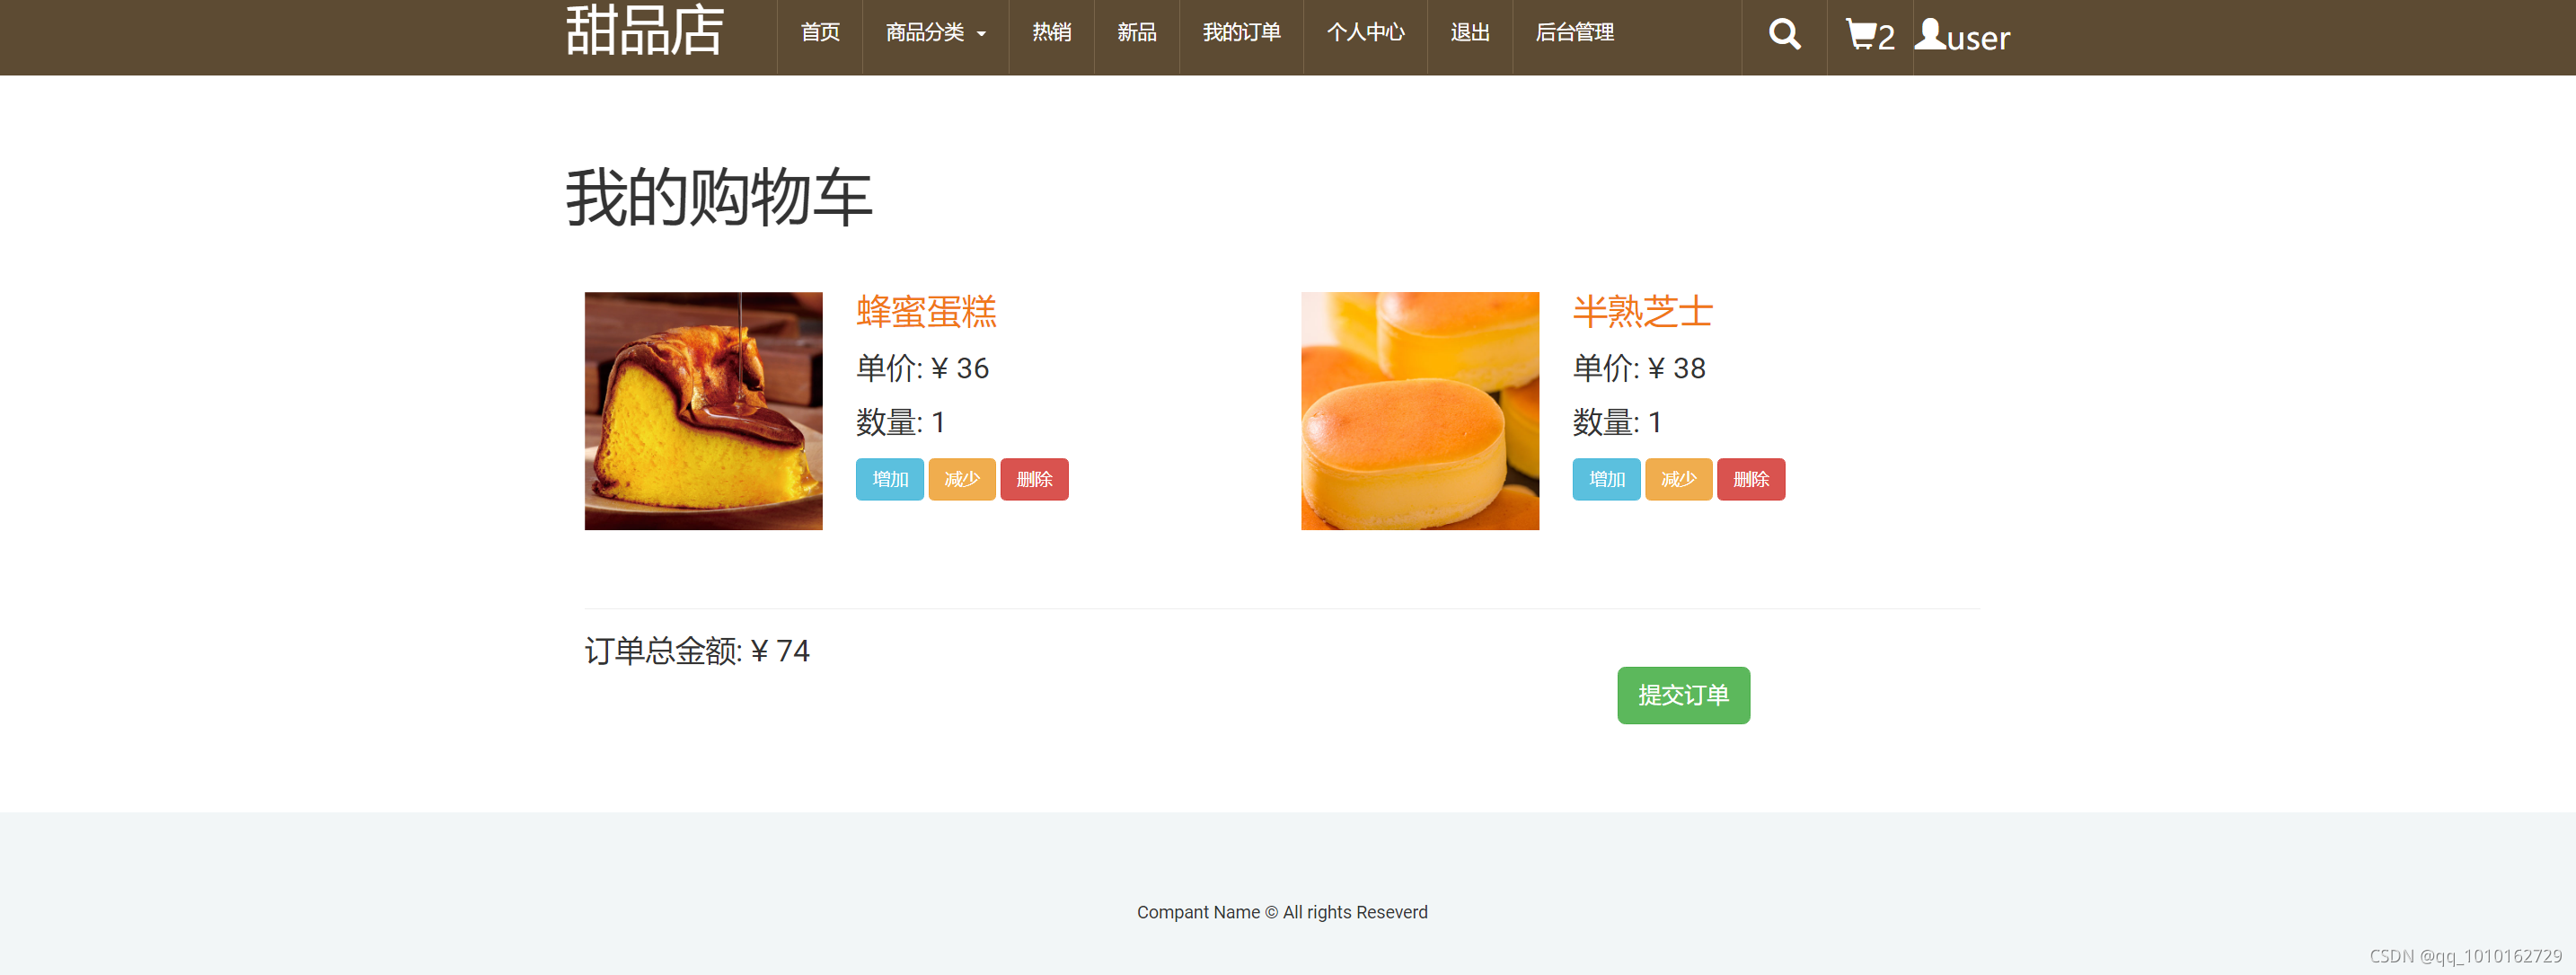
Task: Go to the 首页 nav item
Action: 819,33
